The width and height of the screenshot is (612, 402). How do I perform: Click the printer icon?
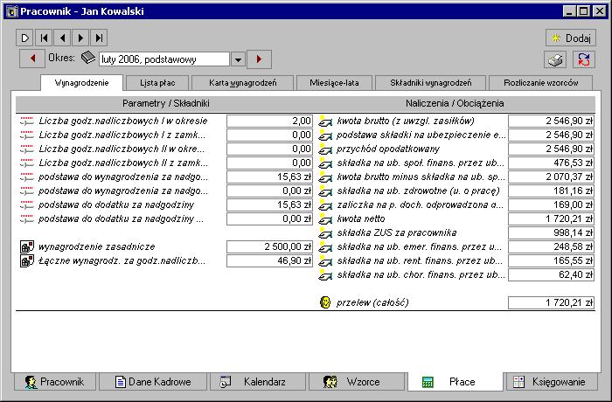click(555, 59)
